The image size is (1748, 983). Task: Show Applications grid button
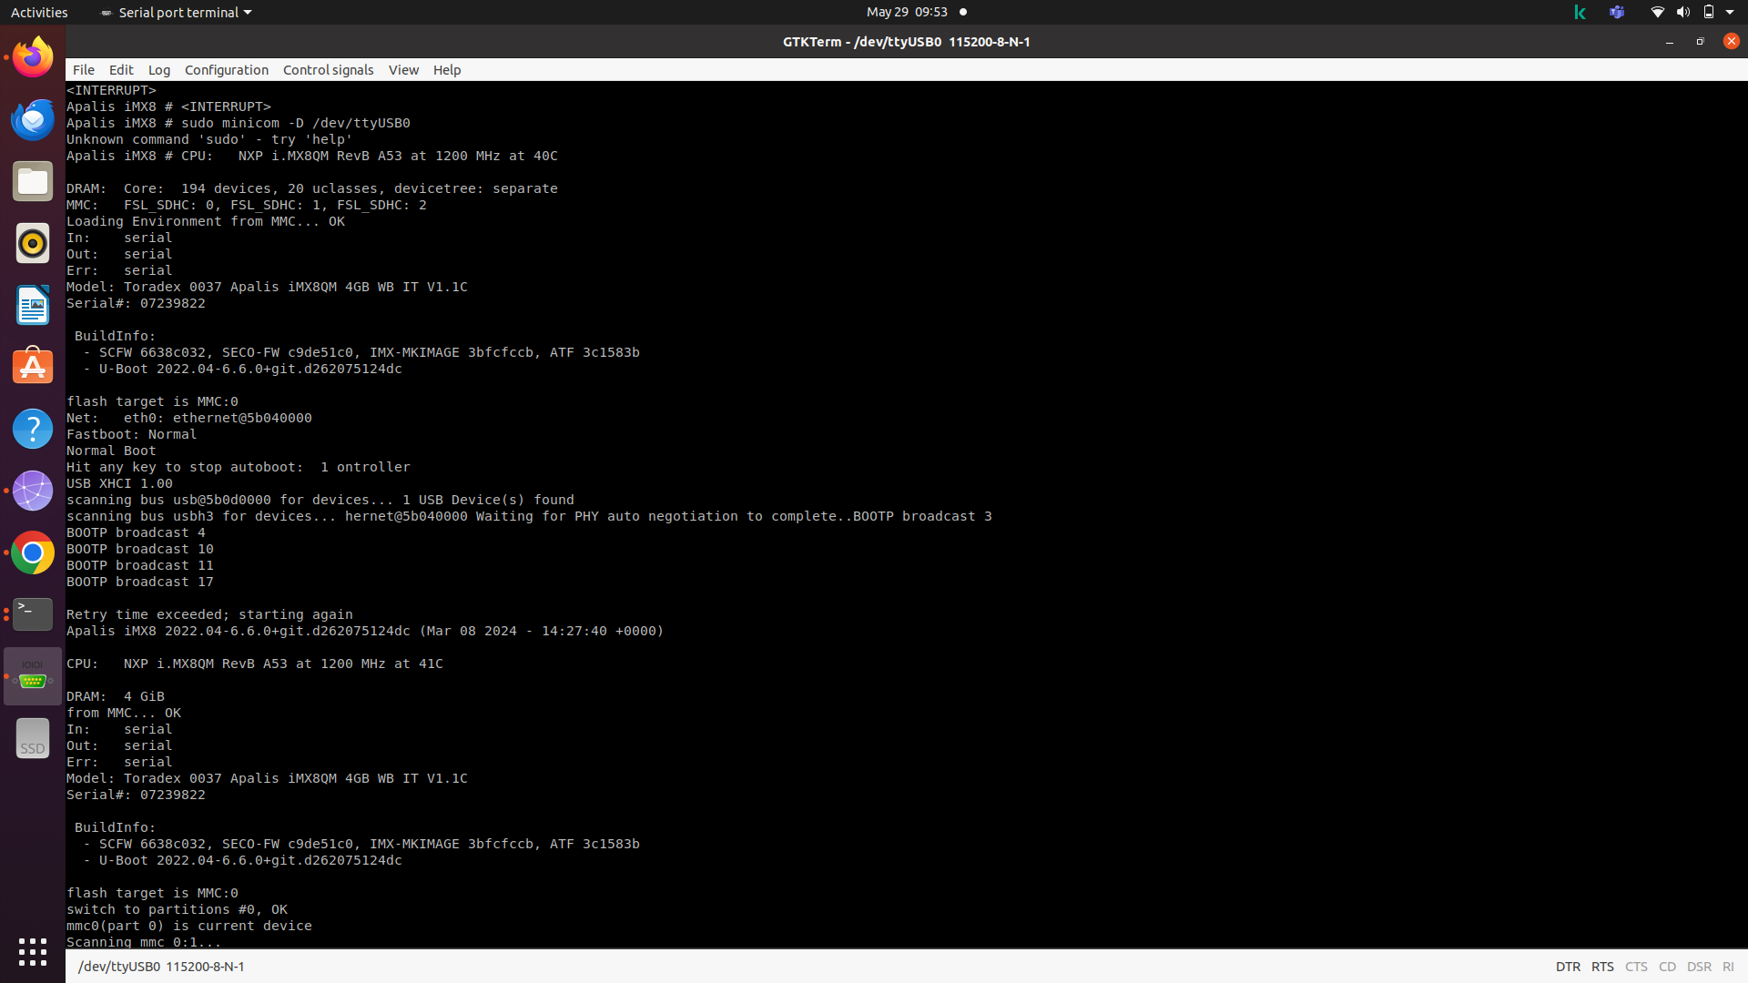(33, 952)
